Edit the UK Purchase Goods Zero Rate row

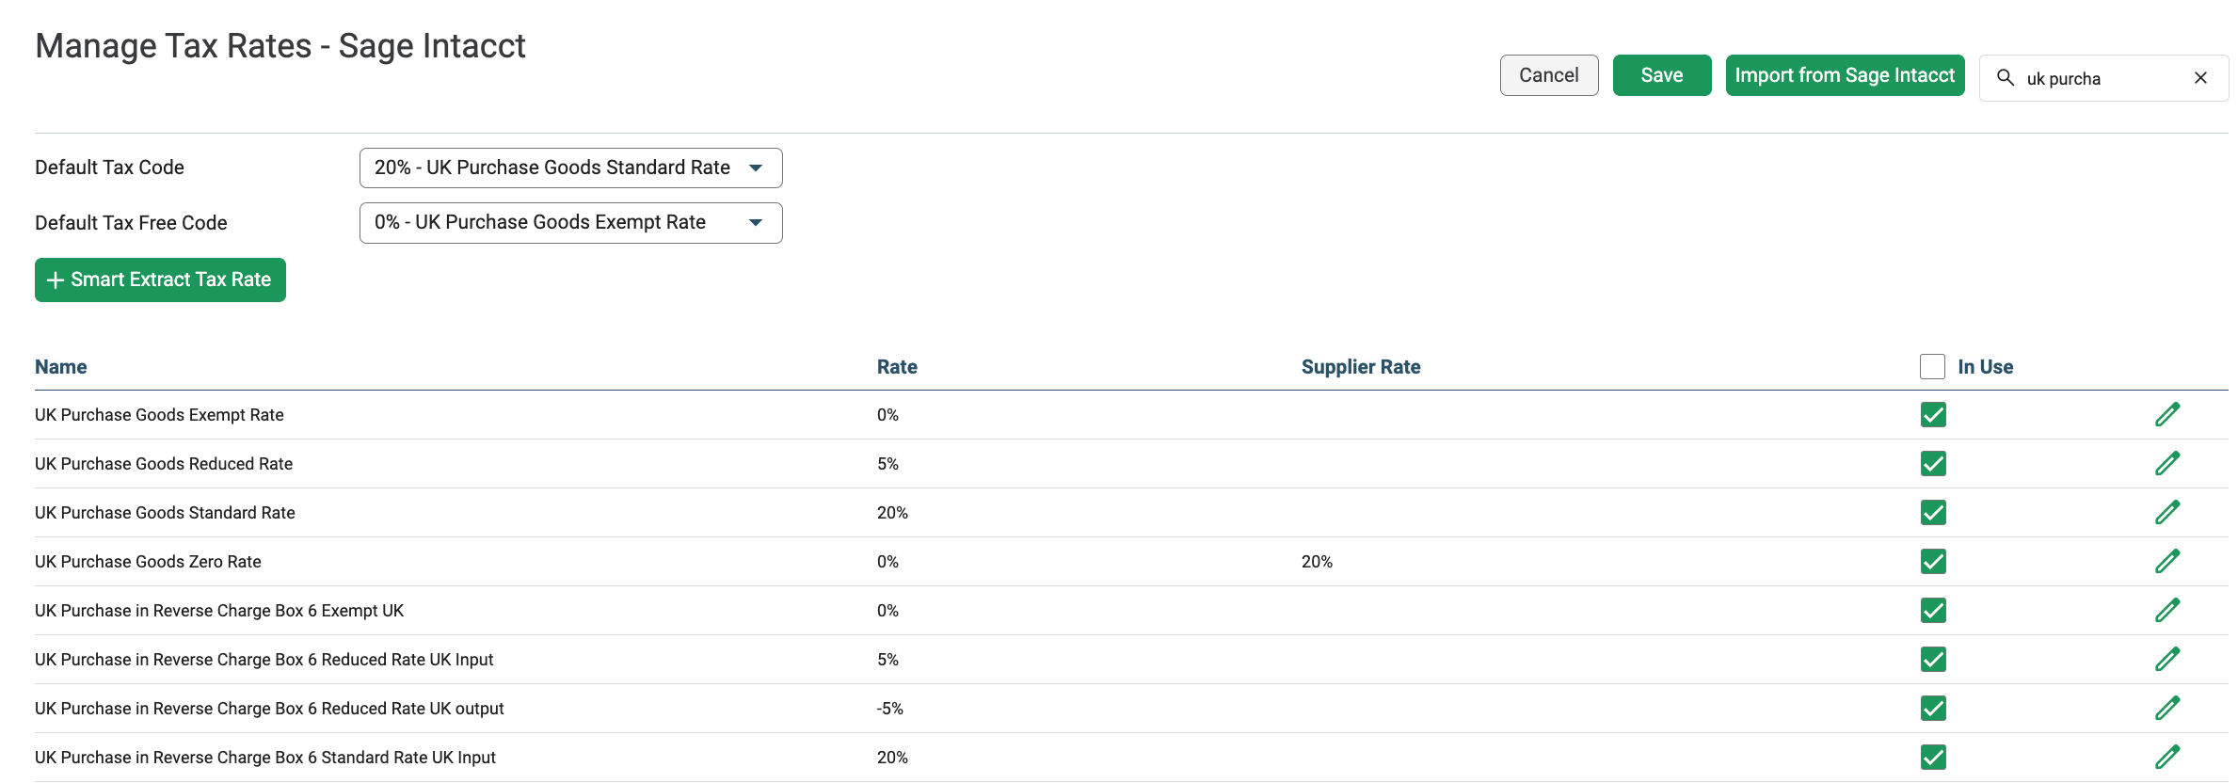pyautogui.click(x=2167, y=561)
